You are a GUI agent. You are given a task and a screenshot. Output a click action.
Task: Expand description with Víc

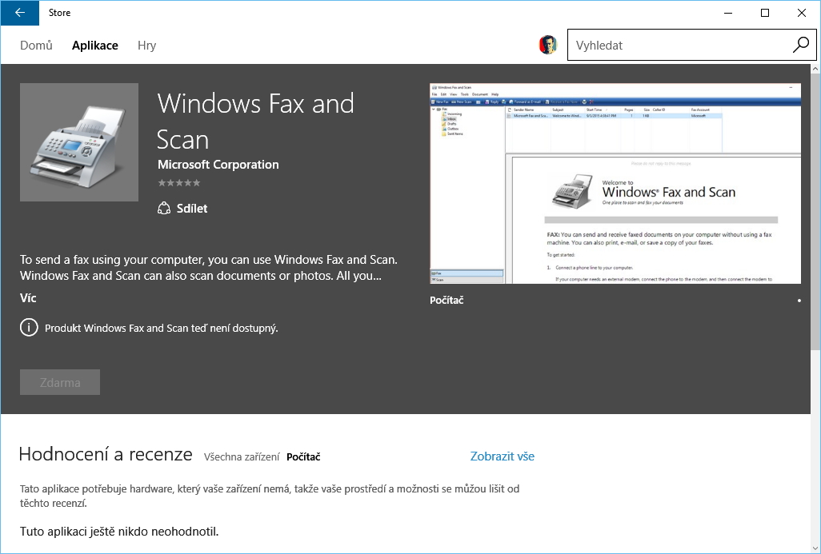(28, 298)
